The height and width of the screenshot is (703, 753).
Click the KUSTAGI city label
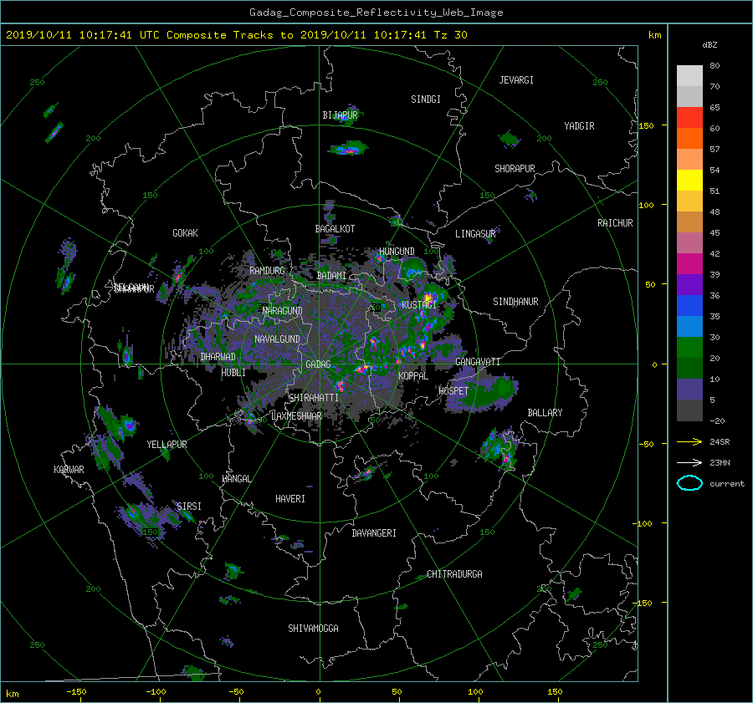(419, 305)
